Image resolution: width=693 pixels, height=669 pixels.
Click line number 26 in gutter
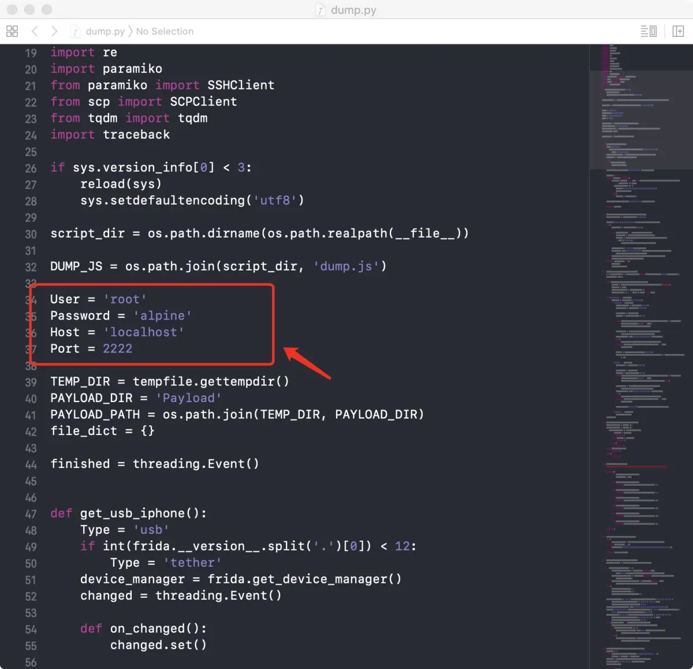point(31,168)
